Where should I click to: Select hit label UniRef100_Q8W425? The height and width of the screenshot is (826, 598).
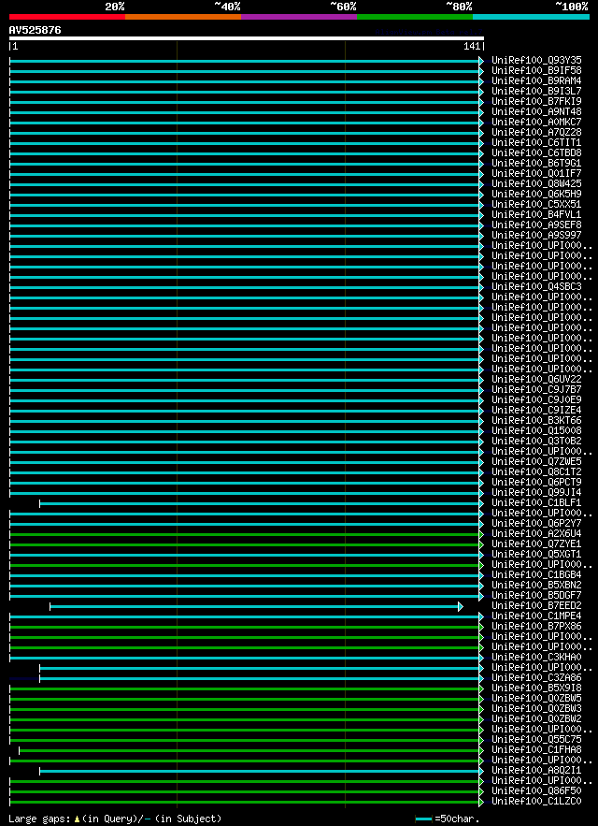(x=536, y=184)
